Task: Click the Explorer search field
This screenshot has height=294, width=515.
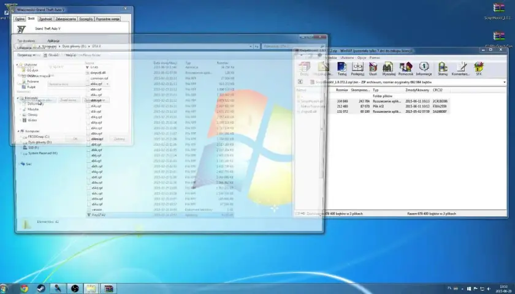Action: (x=293, y=47)
